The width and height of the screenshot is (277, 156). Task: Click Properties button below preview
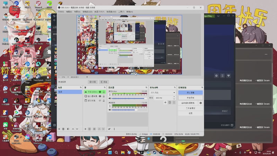click(x=93, y=82)
